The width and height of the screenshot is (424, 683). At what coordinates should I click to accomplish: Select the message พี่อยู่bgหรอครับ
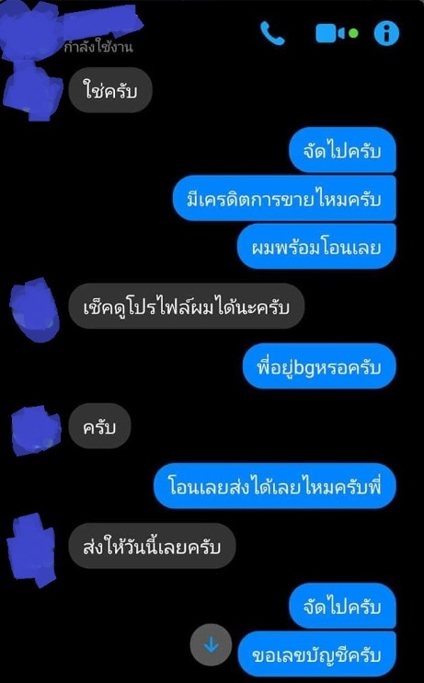[319, 366]
